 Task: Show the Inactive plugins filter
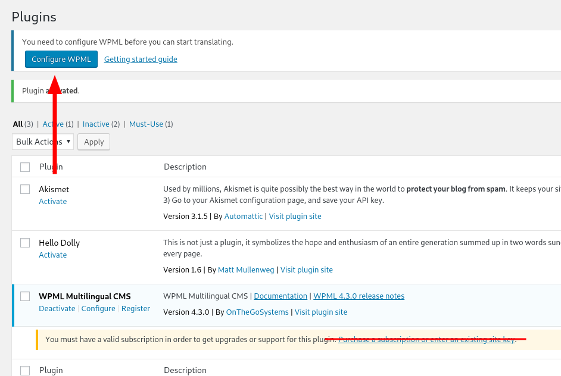96,124
